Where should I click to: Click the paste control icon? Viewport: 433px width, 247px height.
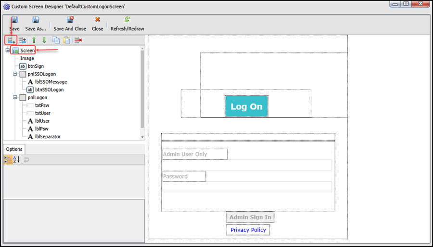click(66, 40)
